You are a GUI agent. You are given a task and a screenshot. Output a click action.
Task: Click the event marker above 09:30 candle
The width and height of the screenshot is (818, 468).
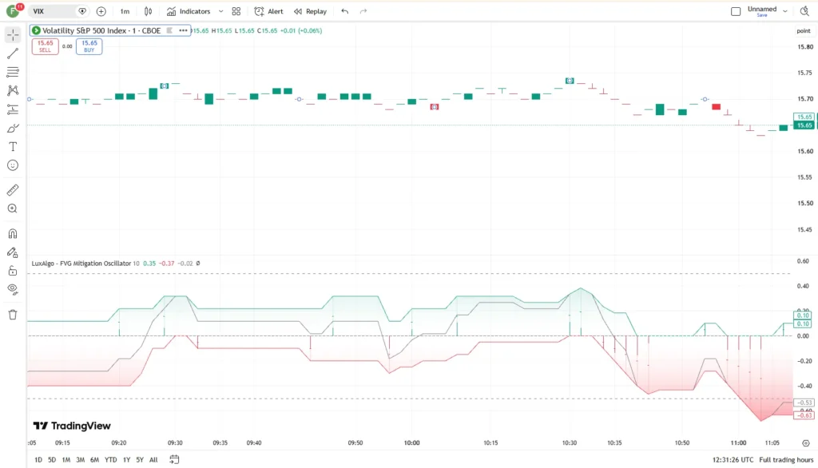165,85
